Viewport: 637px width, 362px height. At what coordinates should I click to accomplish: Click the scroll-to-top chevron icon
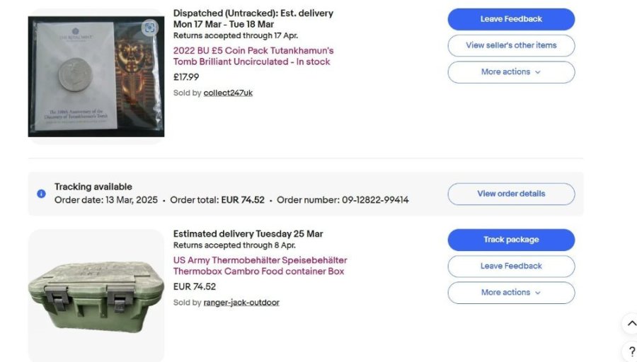point(631,324)
